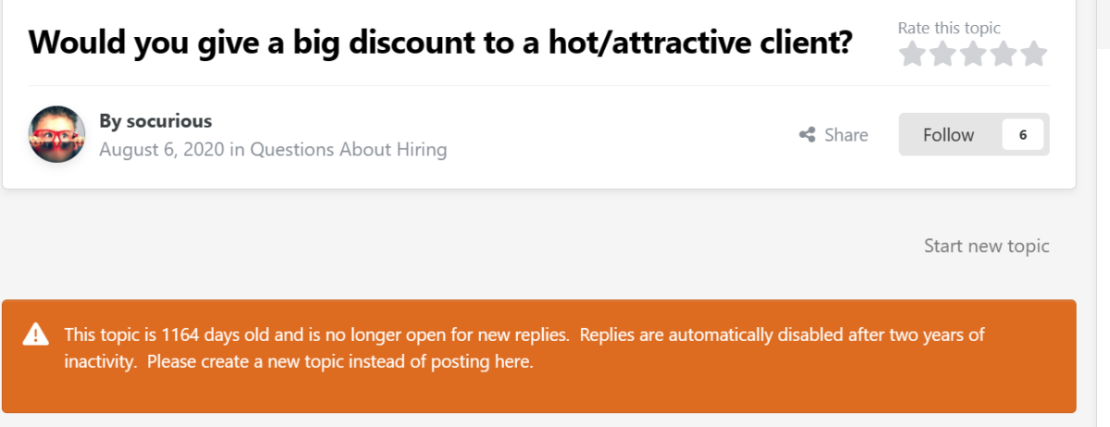Click the Share text label
This screenshot has height=427, width=1110.
coord(846,135)
